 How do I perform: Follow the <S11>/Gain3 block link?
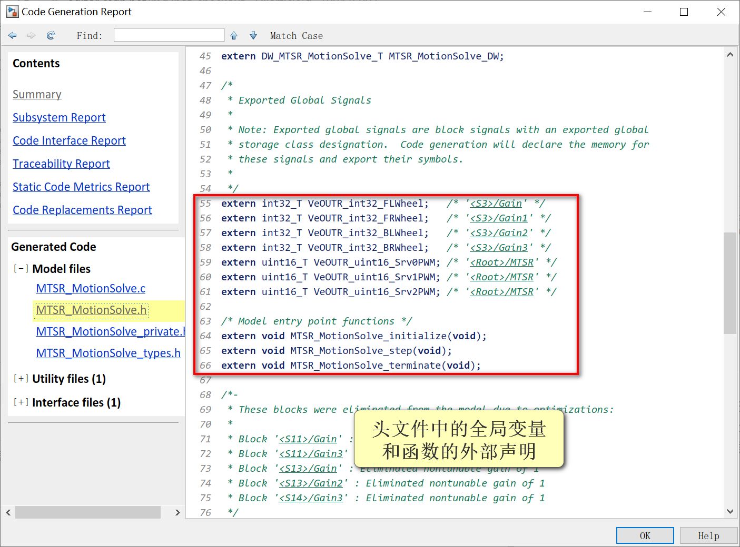click(311, 454)
